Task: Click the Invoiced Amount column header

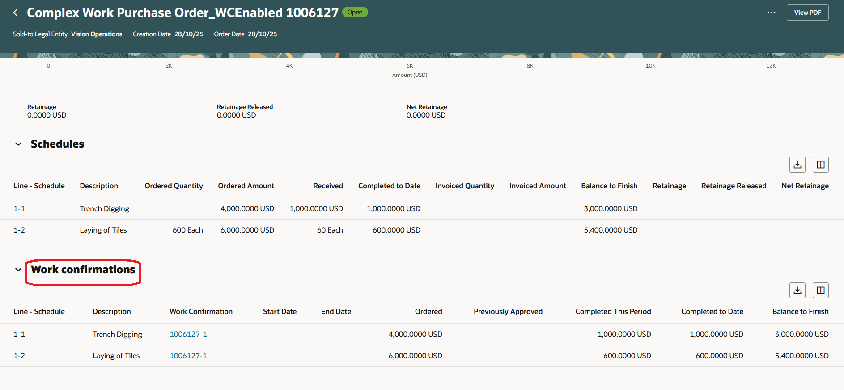Action: (538, 186)
